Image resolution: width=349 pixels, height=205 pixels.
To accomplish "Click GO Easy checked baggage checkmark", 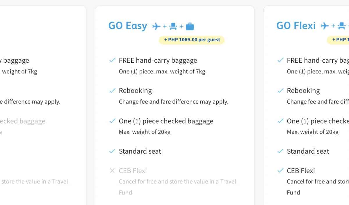I will pyautogui.click(x=112, y=121).
